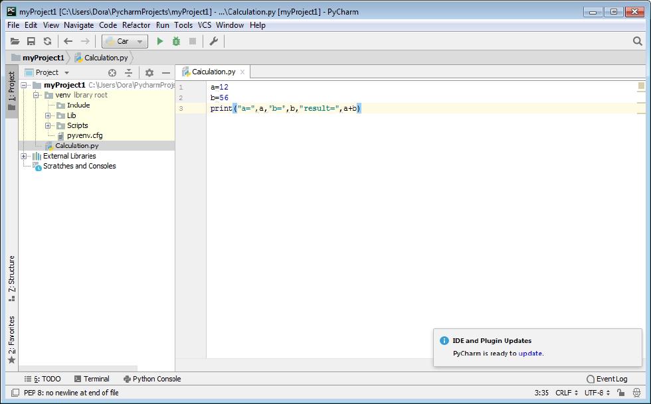Image resolution: width=651 pixels, height=404 pixels.
Task: Click myProject1 in the breadcrumb bar
Action: 39,58
